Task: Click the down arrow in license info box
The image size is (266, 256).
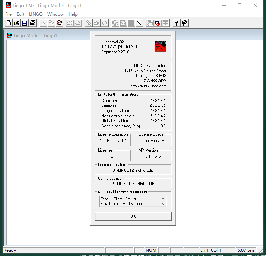Action: tap(163, 204)
